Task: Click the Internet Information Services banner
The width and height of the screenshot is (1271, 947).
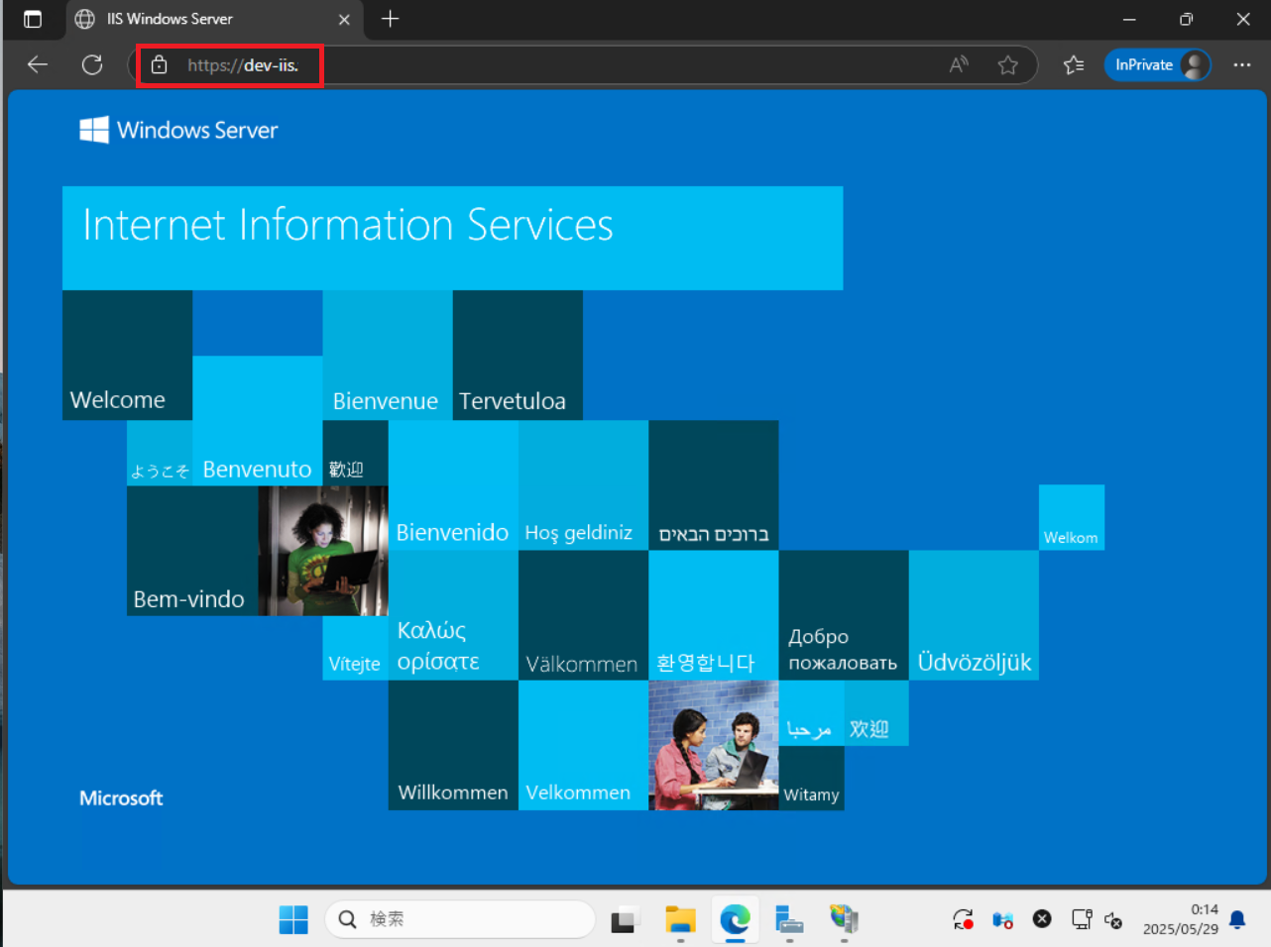Action: coord(453,238)
